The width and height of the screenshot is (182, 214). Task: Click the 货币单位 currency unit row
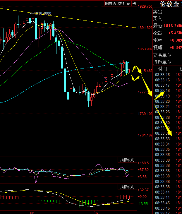(x=167, y=62)
